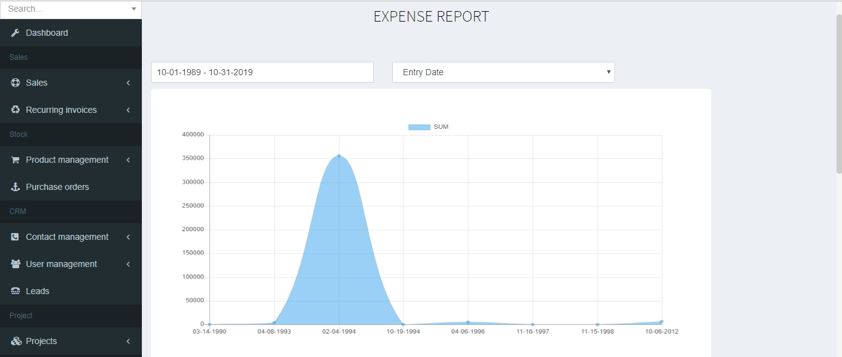Open the Search dropdown arrow
The height and width of the screenshot is (357, 842).
click(134, 9)
